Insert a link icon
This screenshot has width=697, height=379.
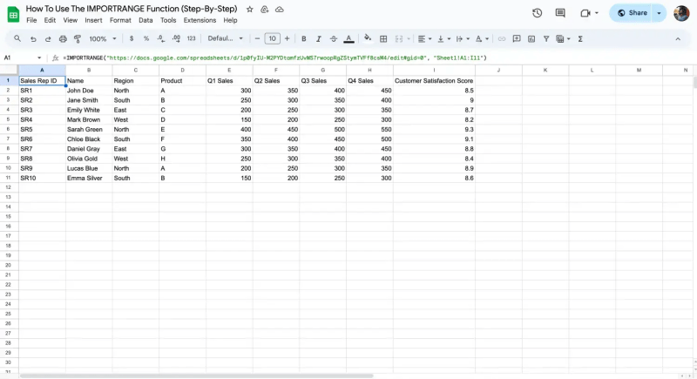(x=502, y=39)
